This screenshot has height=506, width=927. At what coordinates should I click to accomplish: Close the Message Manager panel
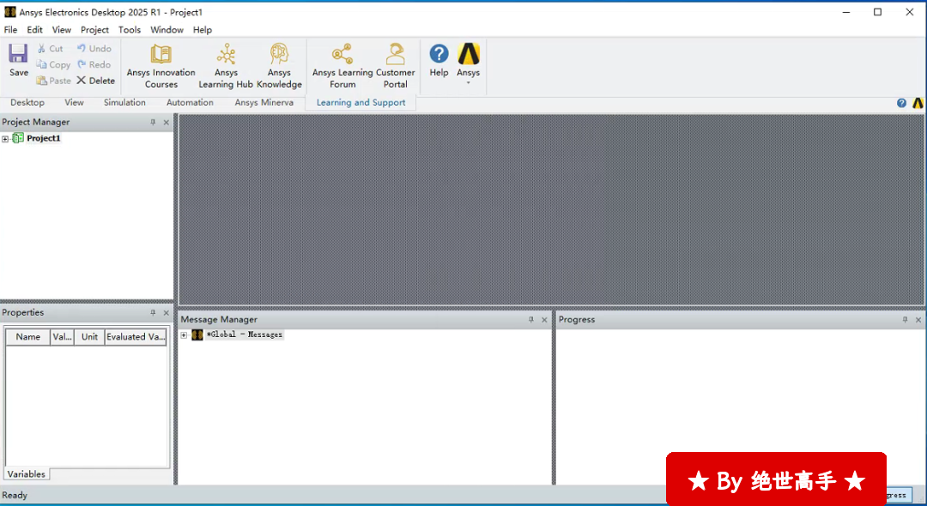point(544,319)
